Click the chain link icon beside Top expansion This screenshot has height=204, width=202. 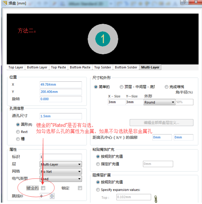(155, 199)
